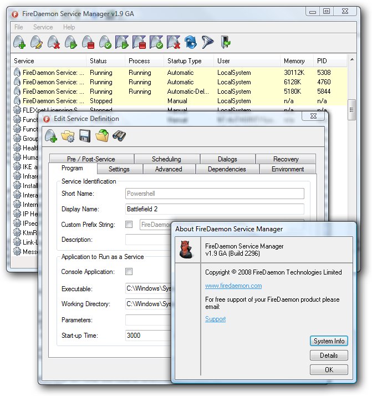
Task: Close the Edit Service Definition dialog
Action: click(x=313, y=116)
